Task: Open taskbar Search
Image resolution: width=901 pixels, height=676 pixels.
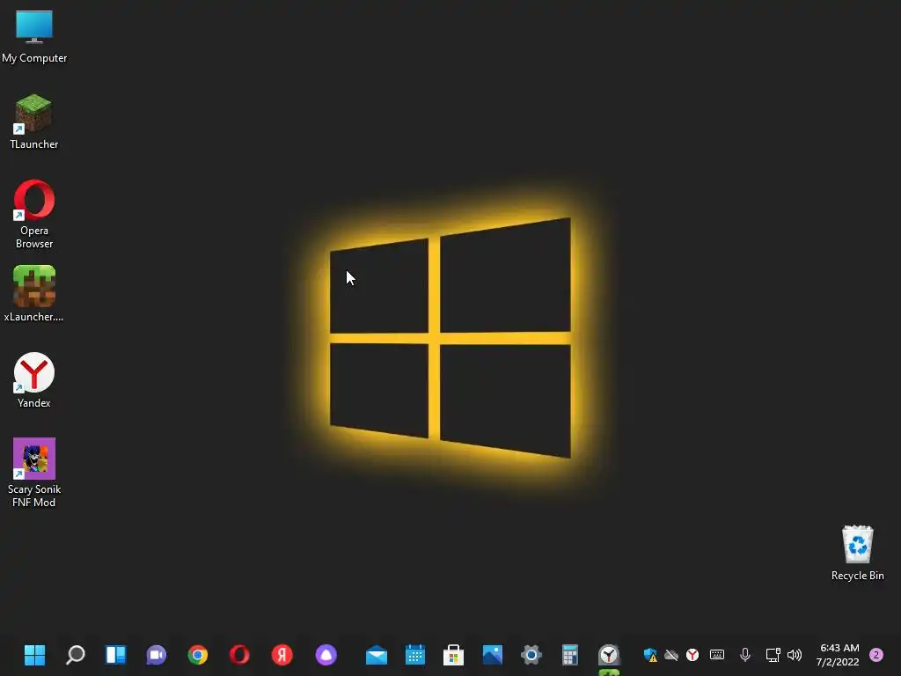Action: click(x=76, y=655)
